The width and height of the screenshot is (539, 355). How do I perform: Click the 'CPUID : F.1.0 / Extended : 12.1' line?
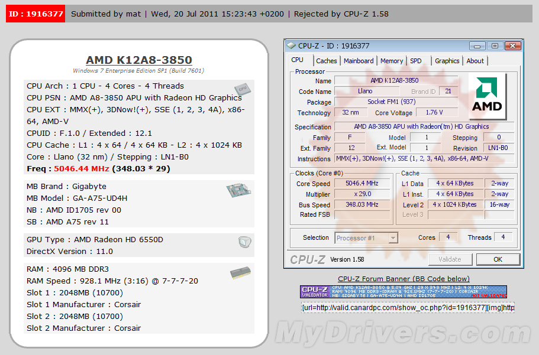(x=89, y=133)
